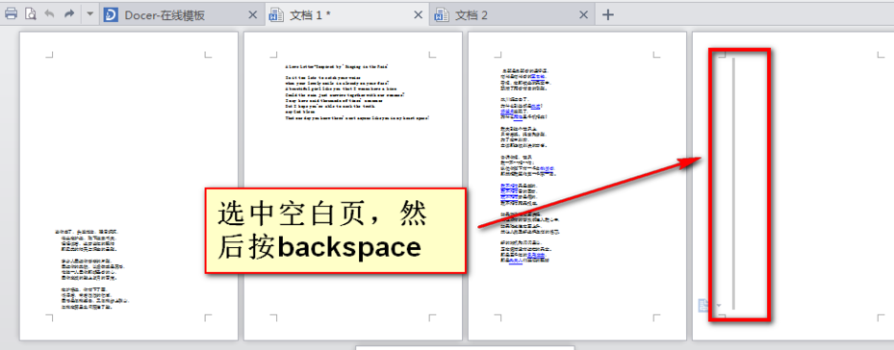Click the Word document icon on 文档 2 tab
This screenshot has width=894, height=350.
[x=441, y=15]
